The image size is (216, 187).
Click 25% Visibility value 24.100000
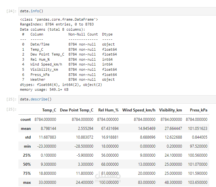coord(173,155)
